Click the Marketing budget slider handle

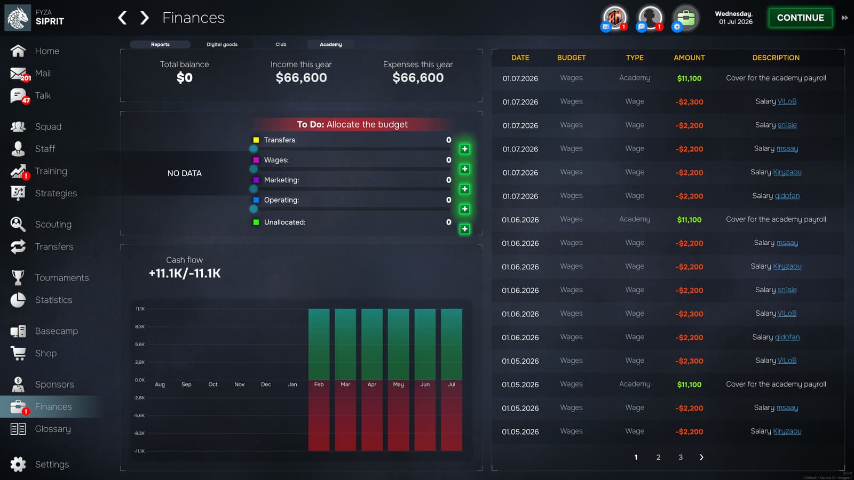click(x=254, y=189)
